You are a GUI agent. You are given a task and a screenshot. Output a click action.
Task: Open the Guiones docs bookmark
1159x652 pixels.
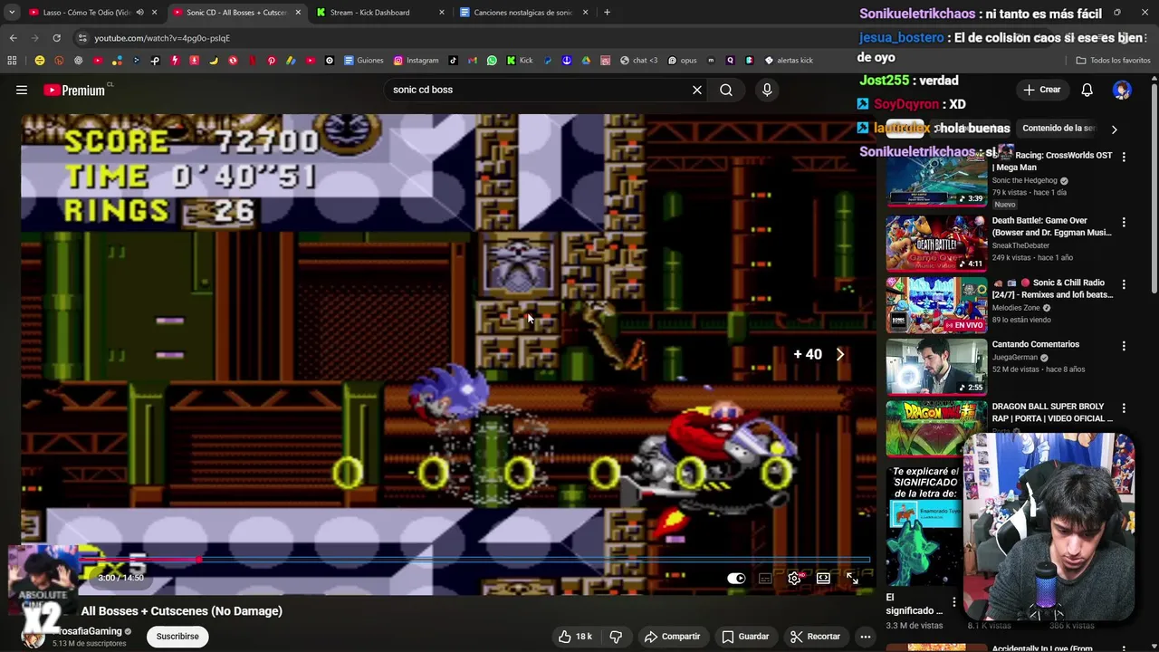click(363, 61)
